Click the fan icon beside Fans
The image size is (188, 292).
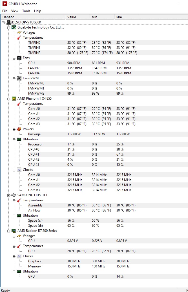coord(19,58)
